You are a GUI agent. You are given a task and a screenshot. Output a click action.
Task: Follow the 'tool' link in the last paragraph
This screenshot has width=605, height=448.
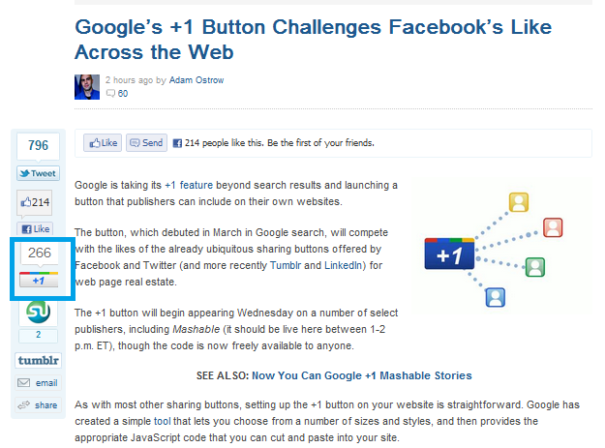pyautogui.click(x=162, y=421)
